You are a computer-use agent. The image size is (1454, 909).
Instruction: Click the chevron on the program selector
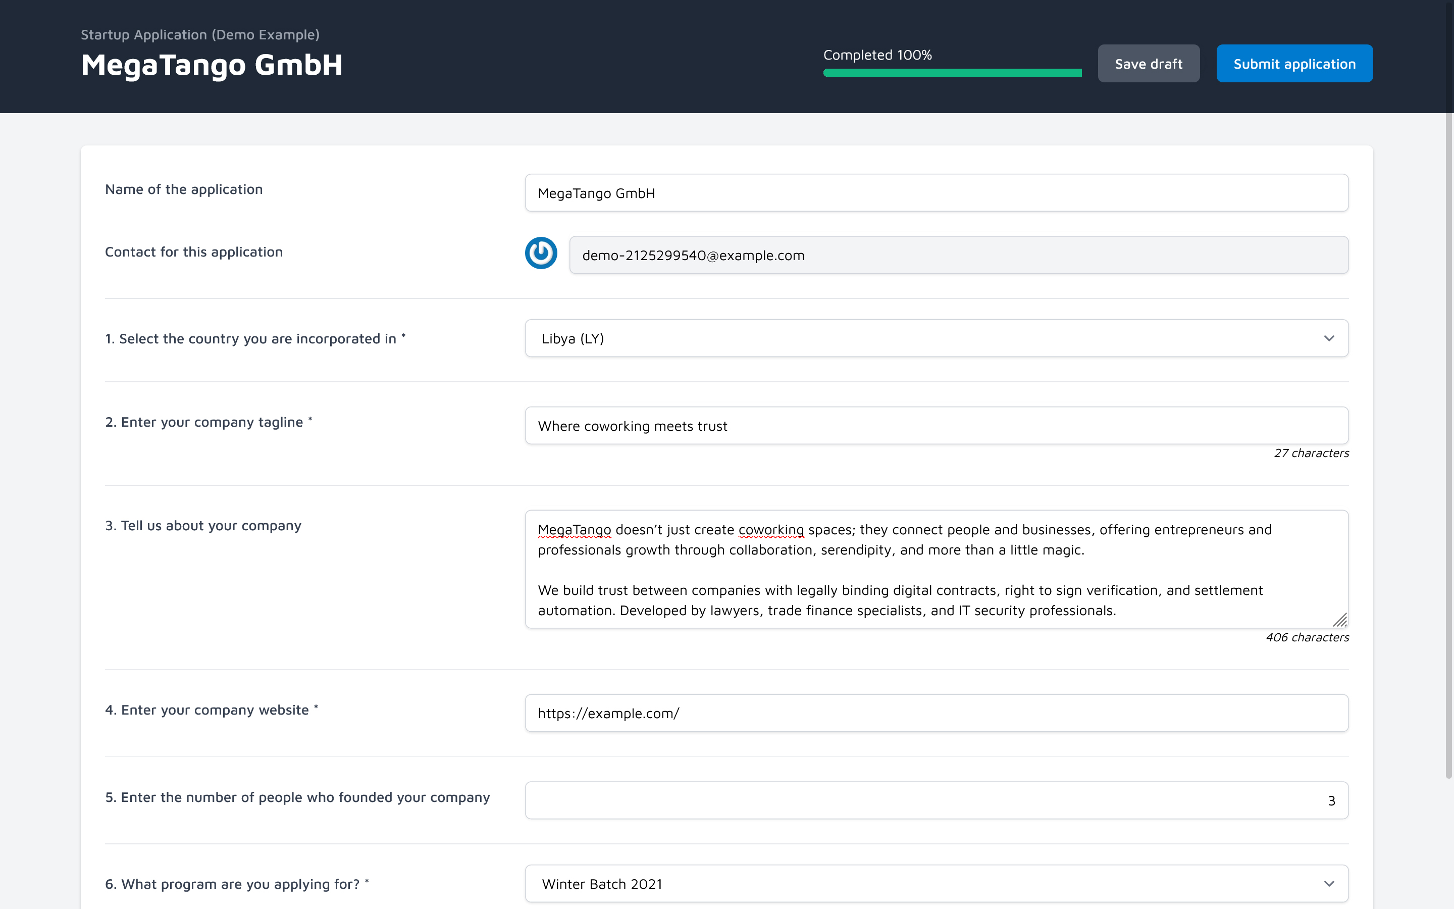[x=1329, y=884]
